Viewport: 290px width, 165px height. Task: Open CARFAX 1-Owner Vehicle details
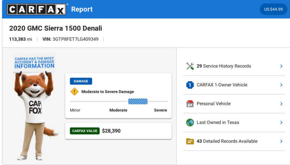pyautogui.click(x=222, y=85)
